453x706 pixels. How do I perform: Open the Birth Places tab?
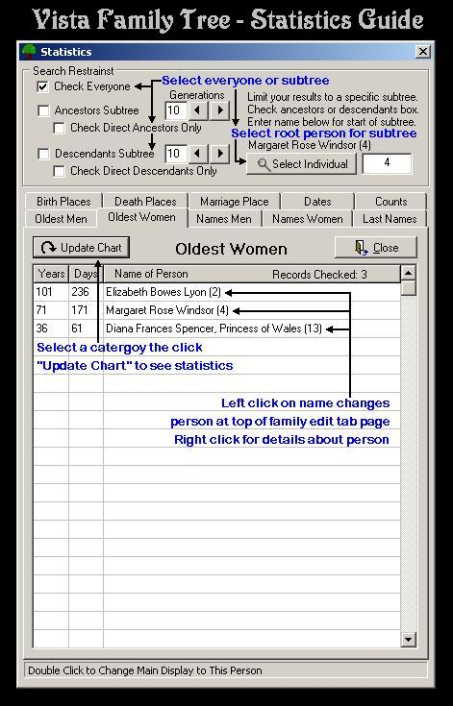pyautogui.click(x=63, y=202)
